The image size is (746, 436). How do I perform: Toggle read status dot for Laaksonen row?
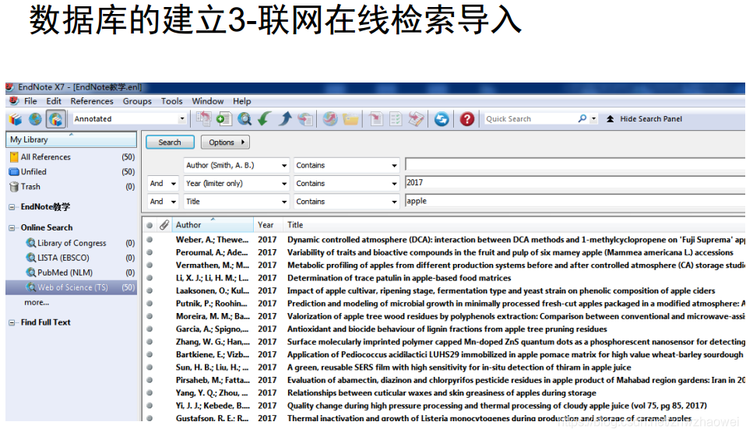pyautogui.click(x=150, y=290)
